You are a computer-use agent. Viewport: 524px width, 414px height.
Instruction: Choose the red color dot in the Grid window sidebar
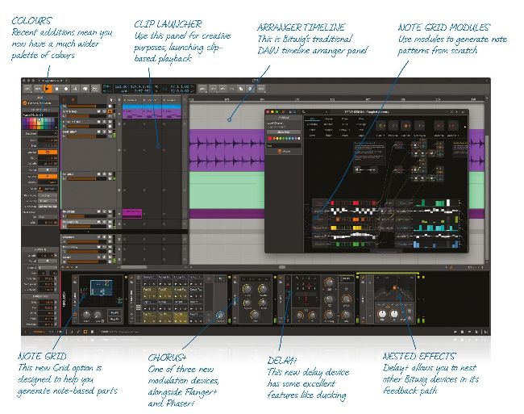click(x=270, y=138)
